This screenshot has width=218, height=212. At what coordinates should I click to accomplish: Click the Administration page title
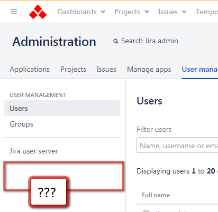54,42
